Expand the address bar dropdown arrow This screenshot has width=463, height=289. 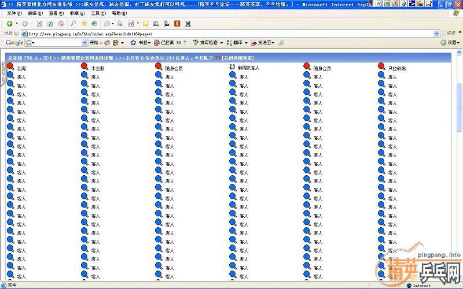437,34
